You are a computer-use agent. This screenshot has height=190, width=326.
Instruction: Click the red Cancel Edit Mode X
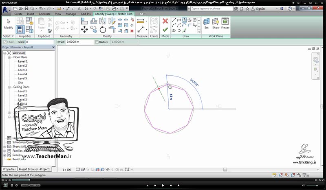click(x=165, y=21)
